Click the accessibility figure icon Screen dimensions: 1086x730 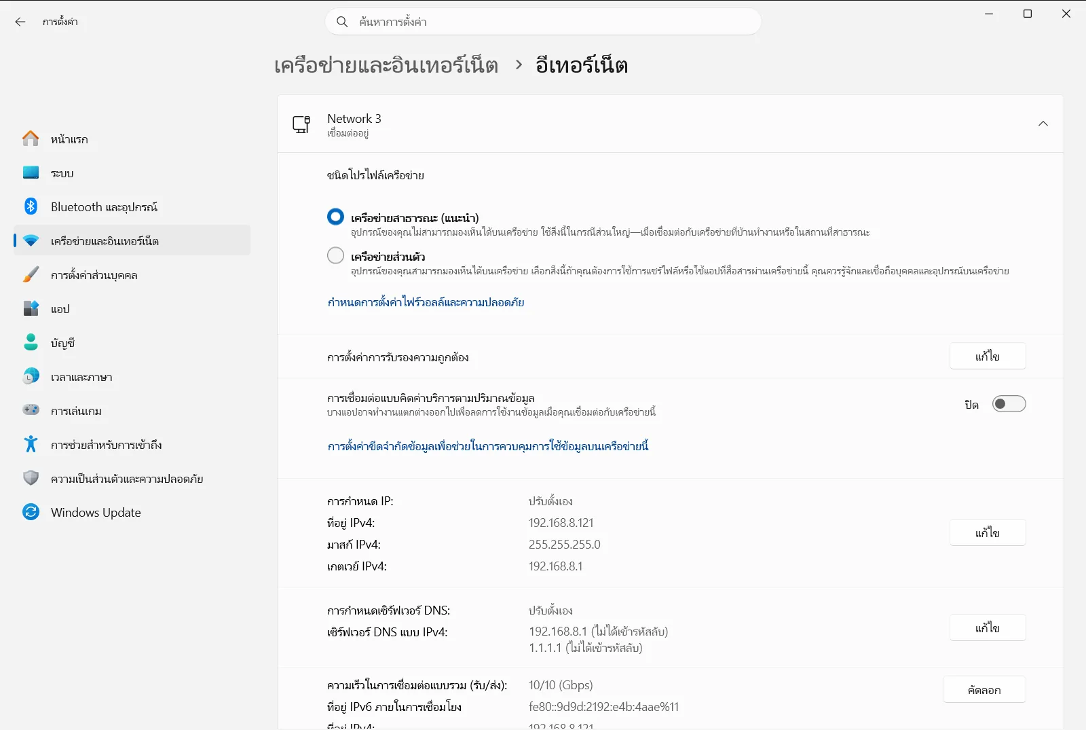(31, 444)
